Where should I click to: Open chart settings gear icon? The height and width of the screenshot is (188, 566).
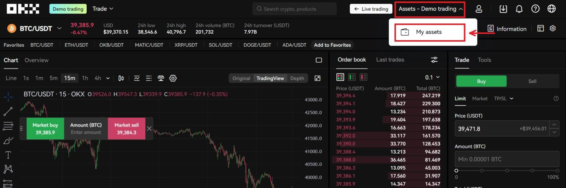[x=173, y=78]
